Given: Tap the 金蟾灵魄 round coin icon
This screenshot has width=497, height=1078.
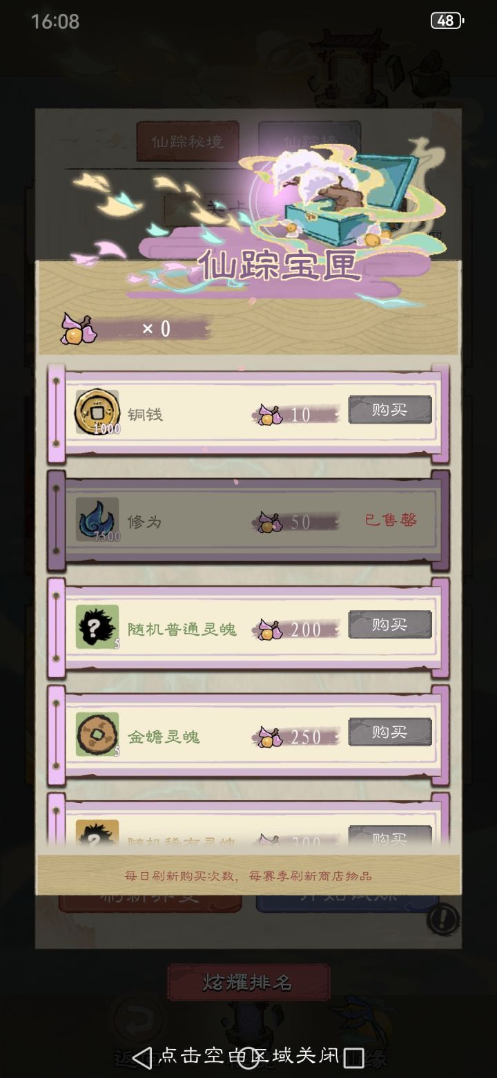Looking at the screenshot, I should pyautogui.click(x=97, y=734).
